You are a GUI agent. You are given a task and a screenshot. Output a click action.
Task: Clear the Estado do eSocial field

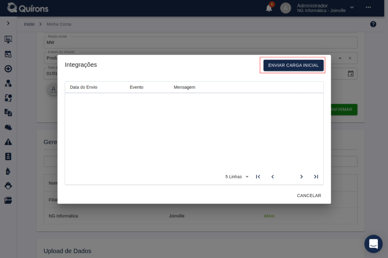click(350, 58)
